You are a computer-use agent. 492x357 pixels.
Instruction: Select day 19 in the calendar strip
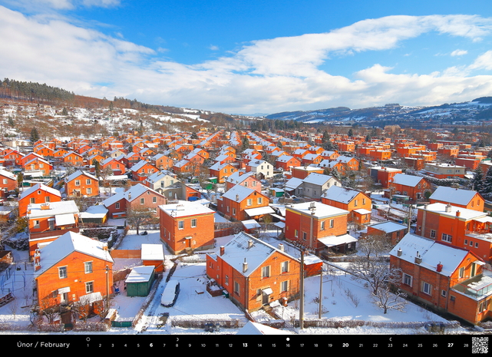pyautogui.click(x=330, y=345)
